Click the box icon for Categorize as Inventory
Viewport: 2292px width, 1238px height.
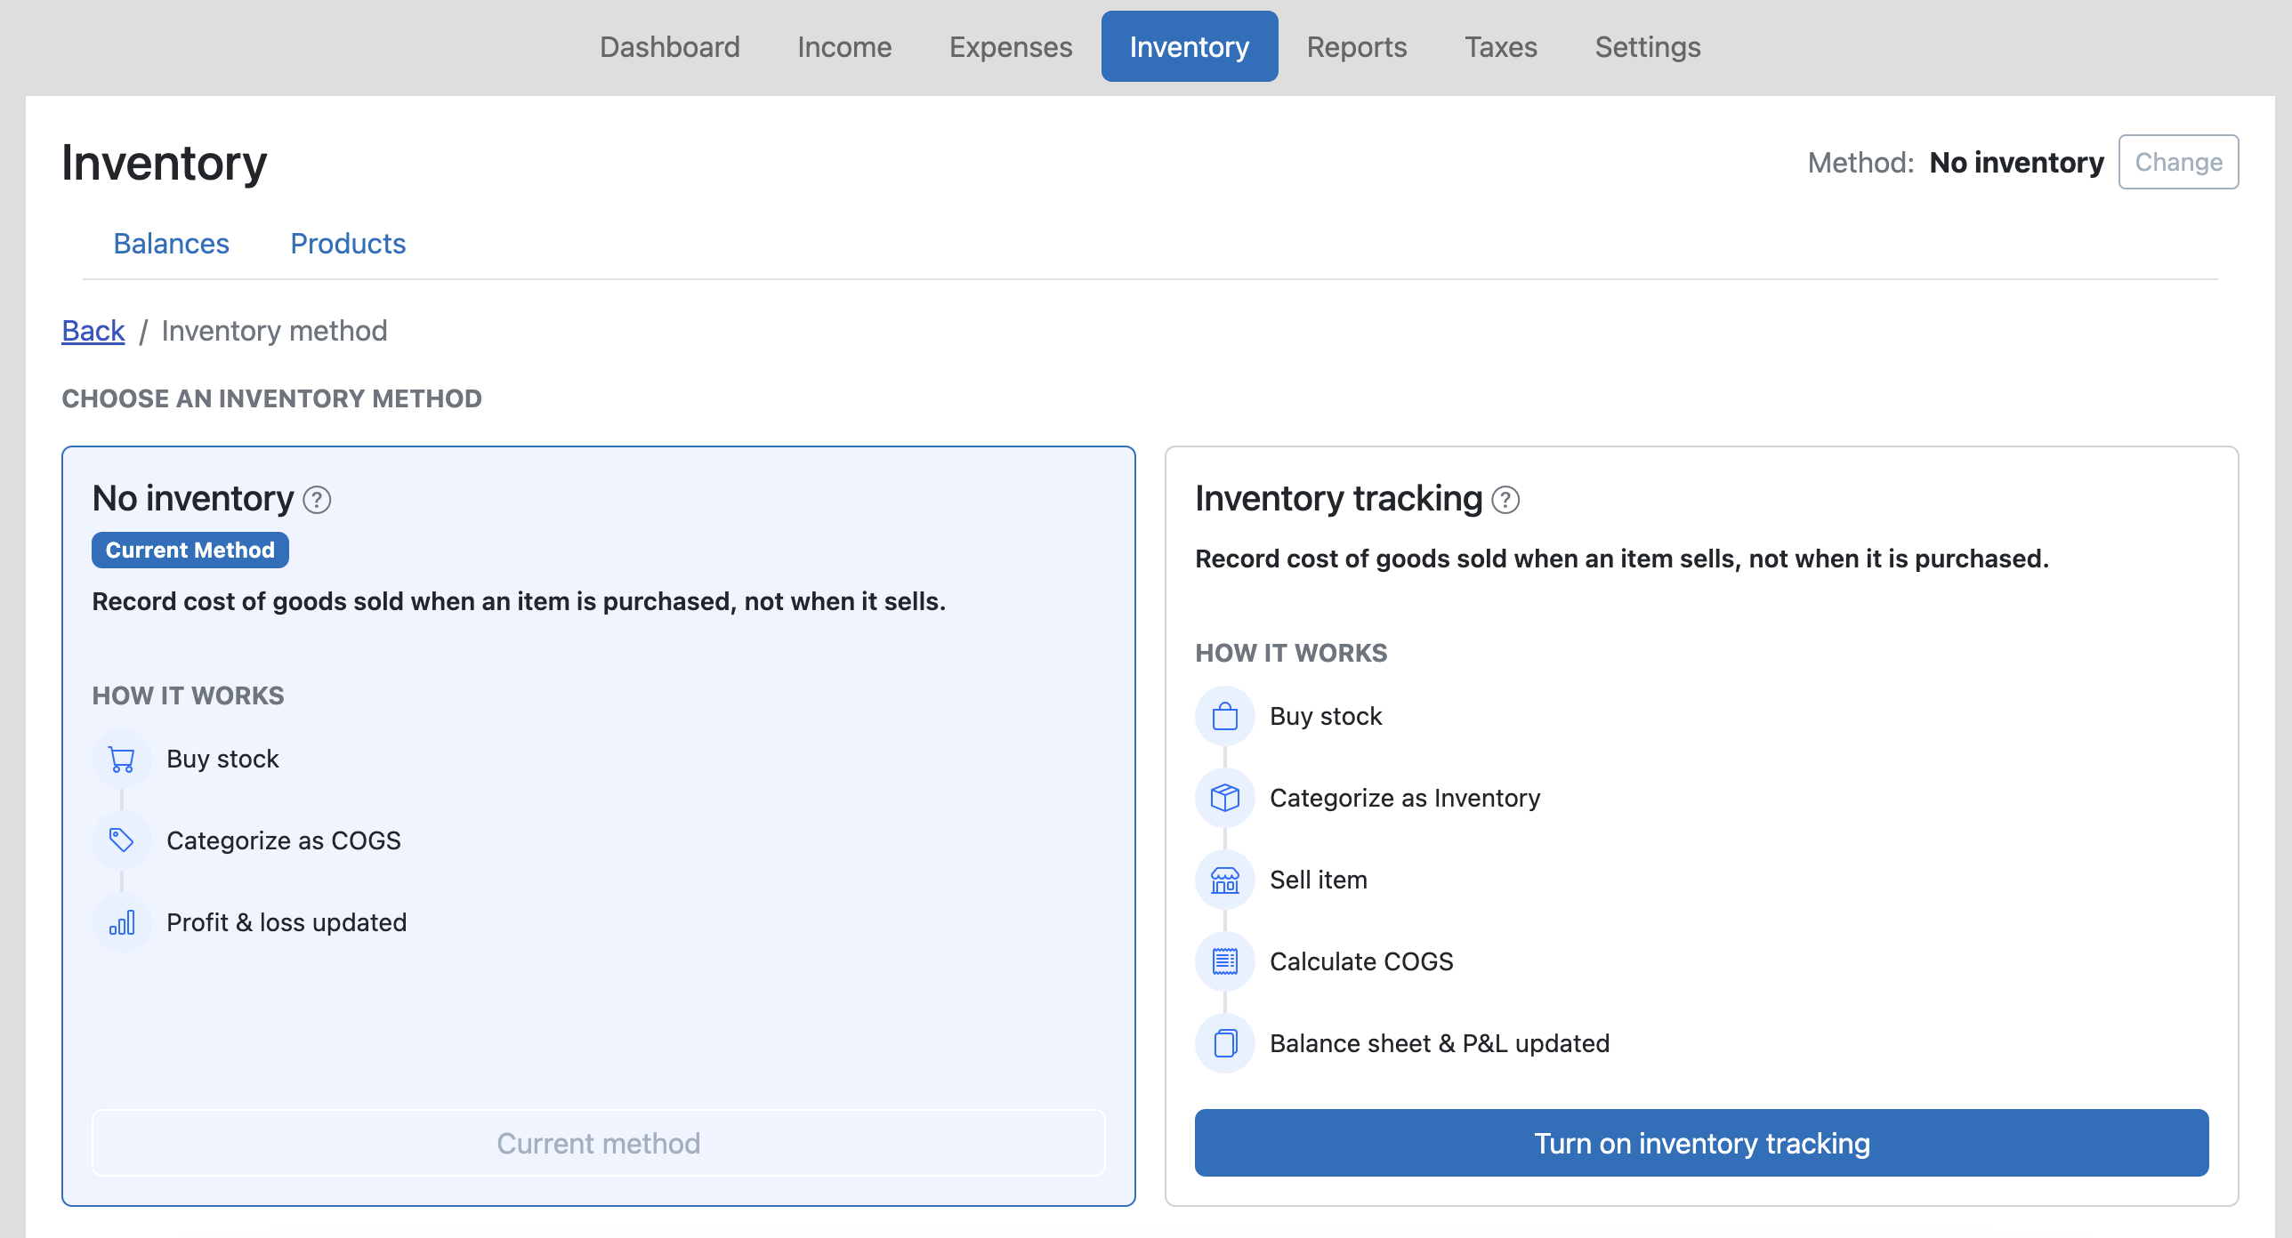(1225, 798)
